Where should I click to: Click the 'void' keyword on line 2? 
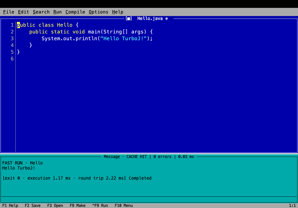tap(78, 32)
